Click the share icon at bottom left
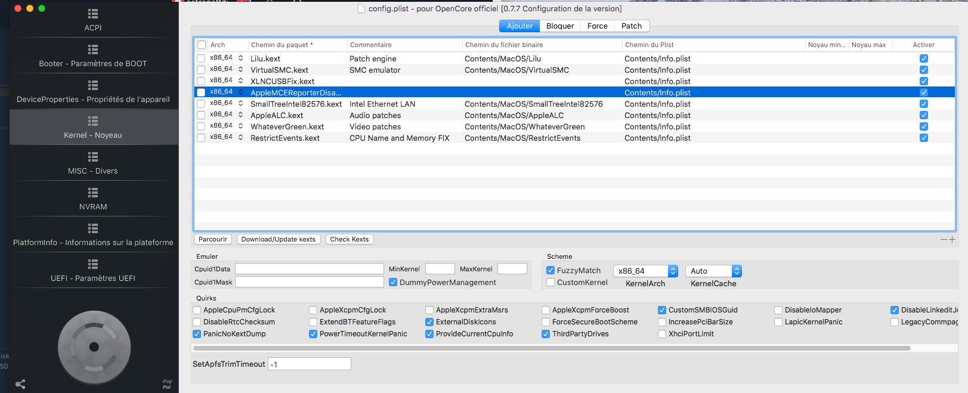This screenshot has width=968, height=393. (20, 384)
